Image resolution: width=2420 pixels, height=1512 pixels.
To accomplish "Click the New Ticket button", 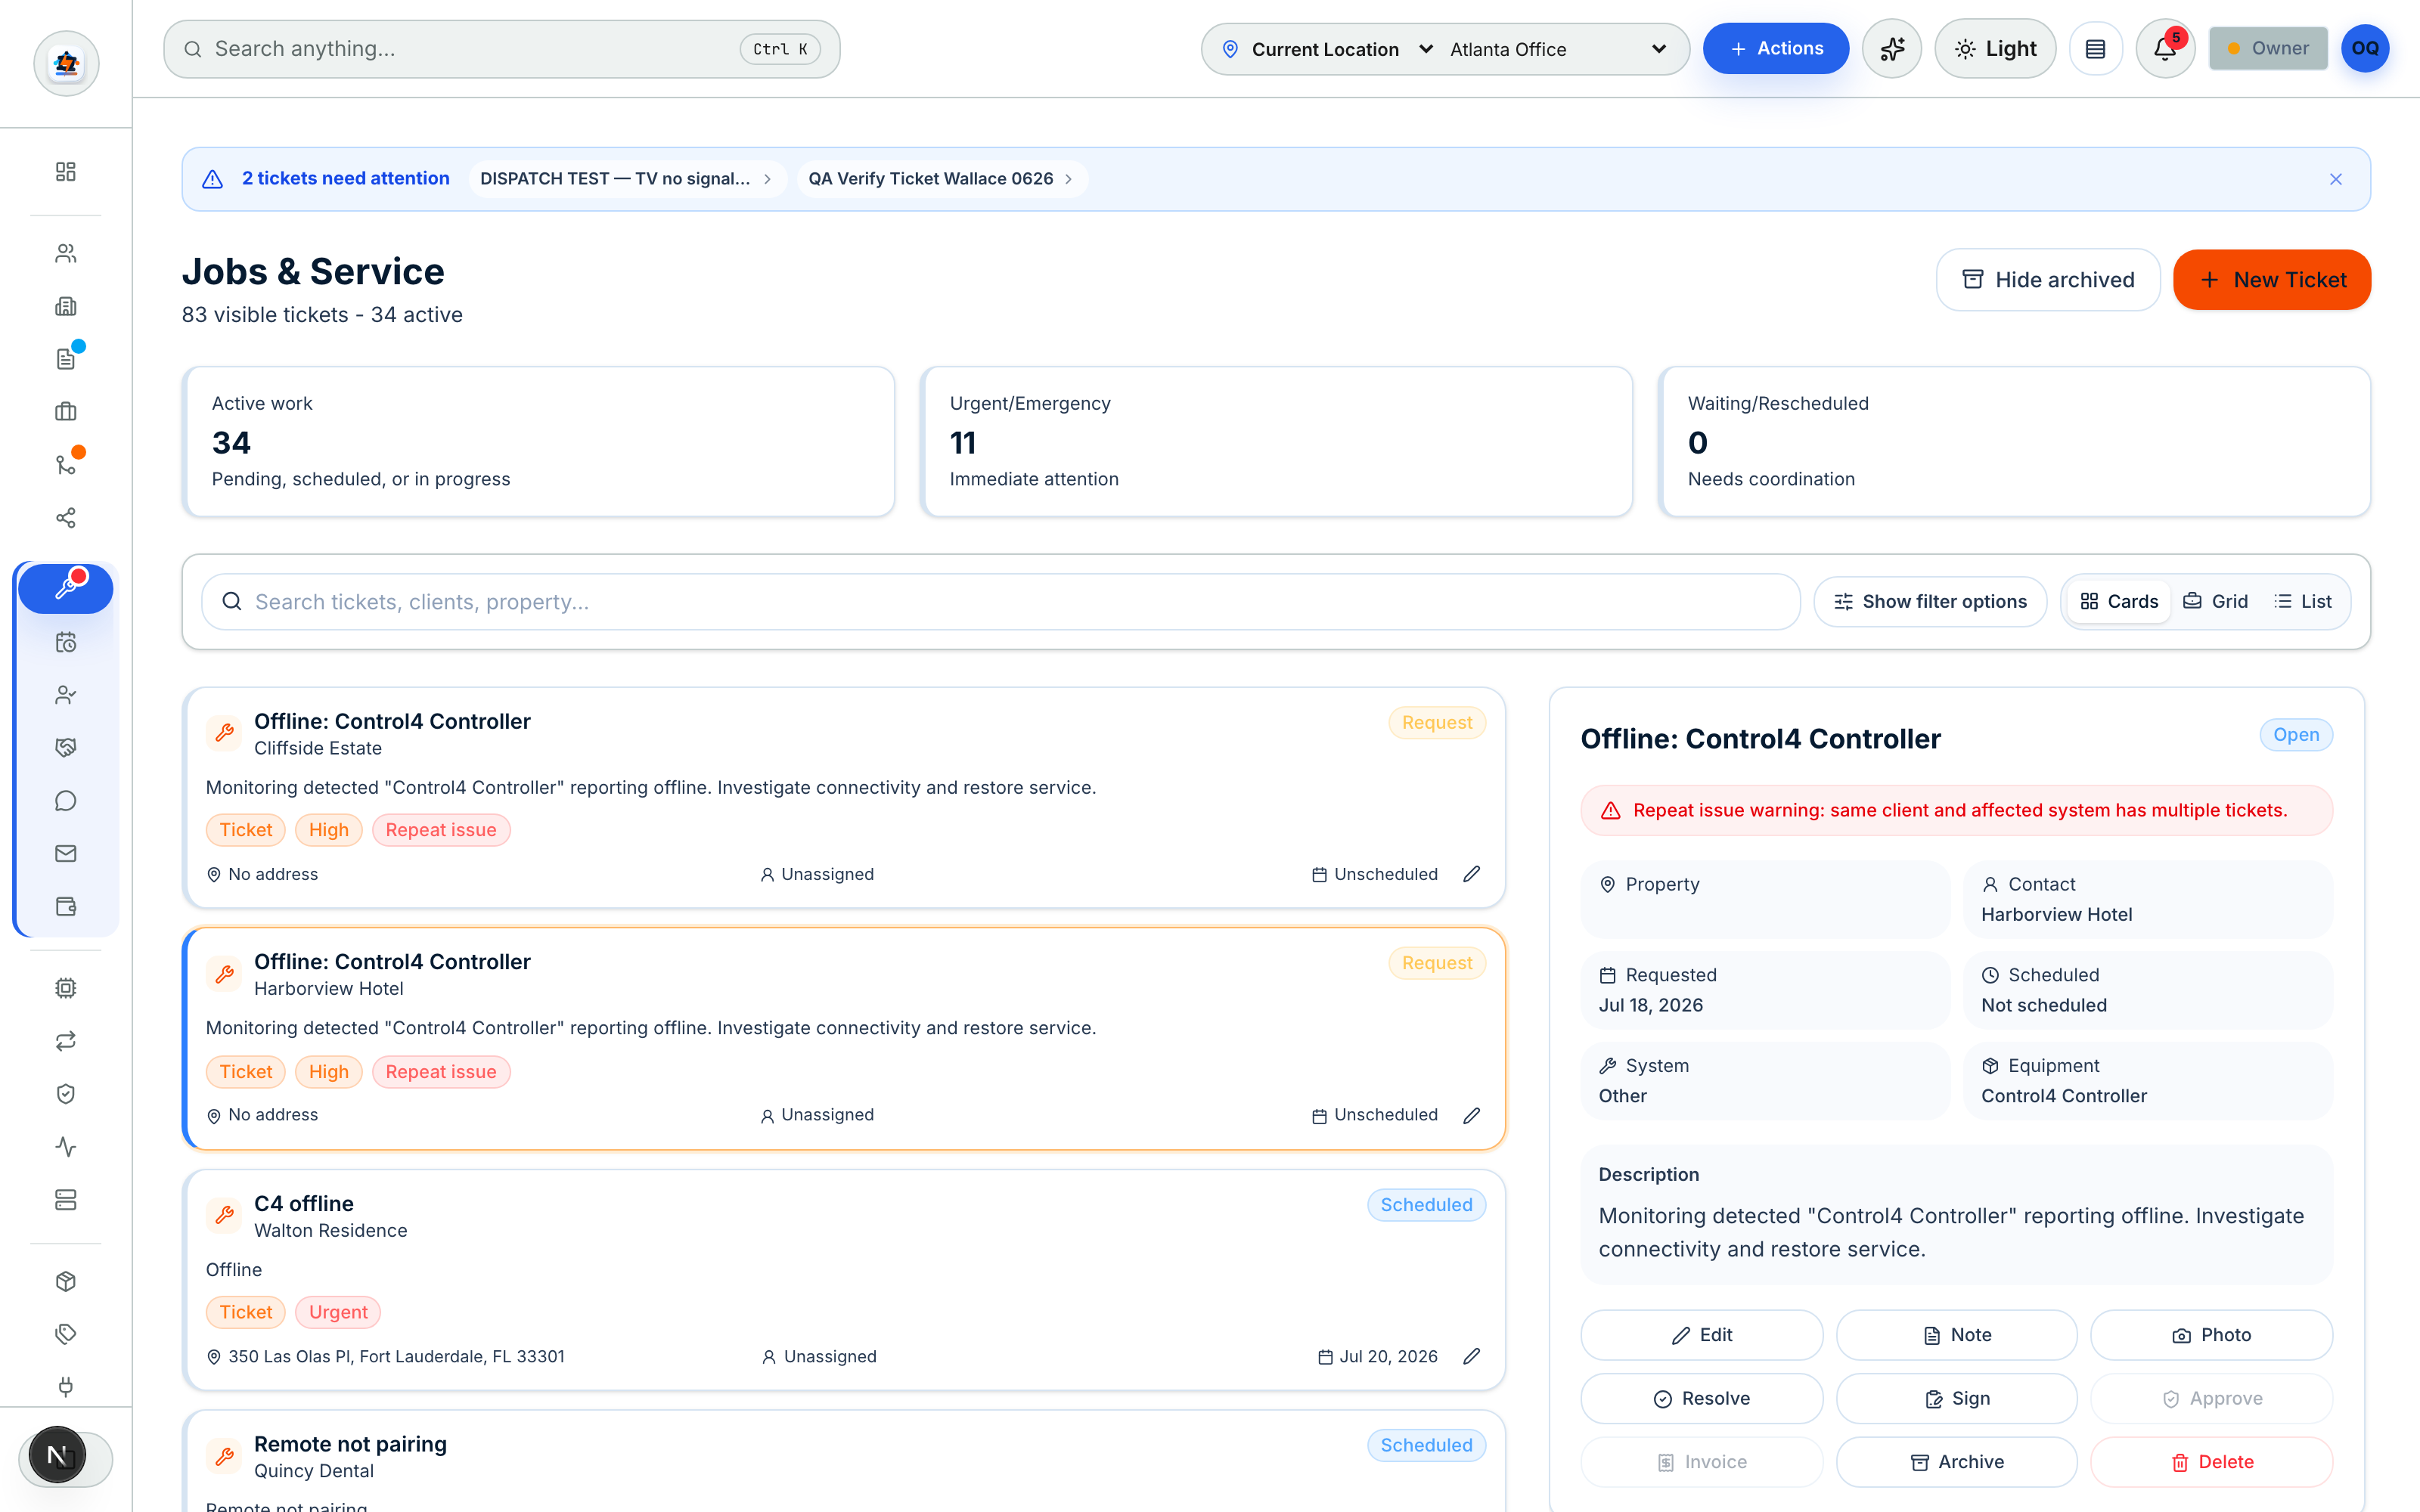I will click(2272, 280).
